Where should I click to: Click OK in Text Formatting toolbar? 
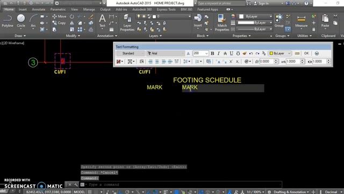pyautogui.click(x=306, y=53)
